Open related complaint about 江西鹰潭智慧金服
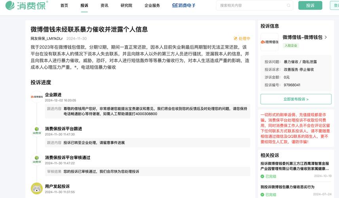 (295, 166)
